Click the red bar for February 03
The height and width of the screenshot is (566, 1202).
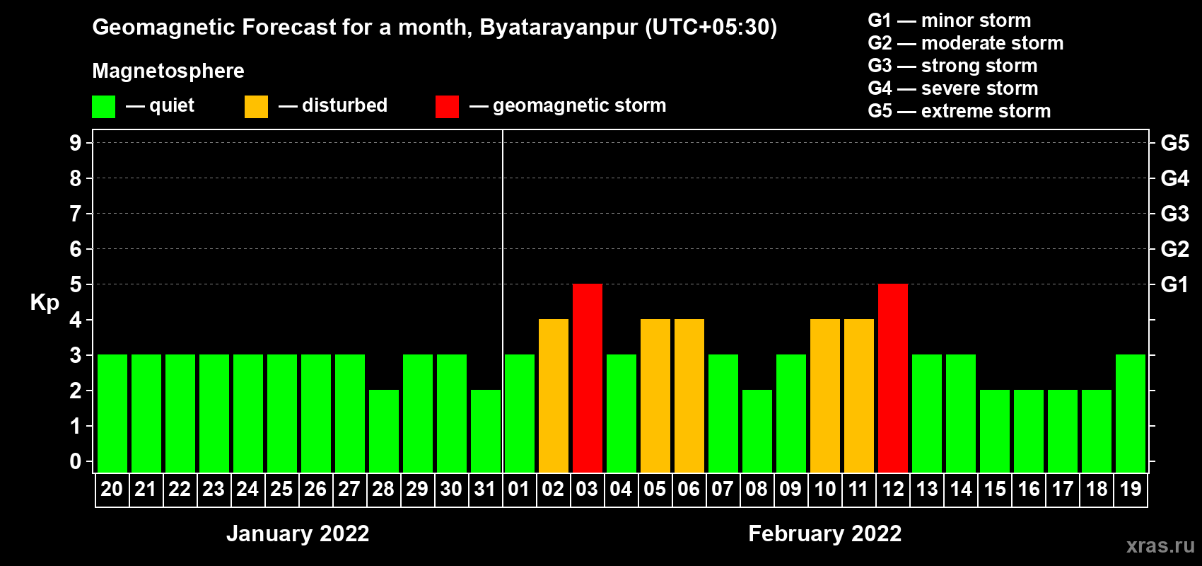(588, 378)
